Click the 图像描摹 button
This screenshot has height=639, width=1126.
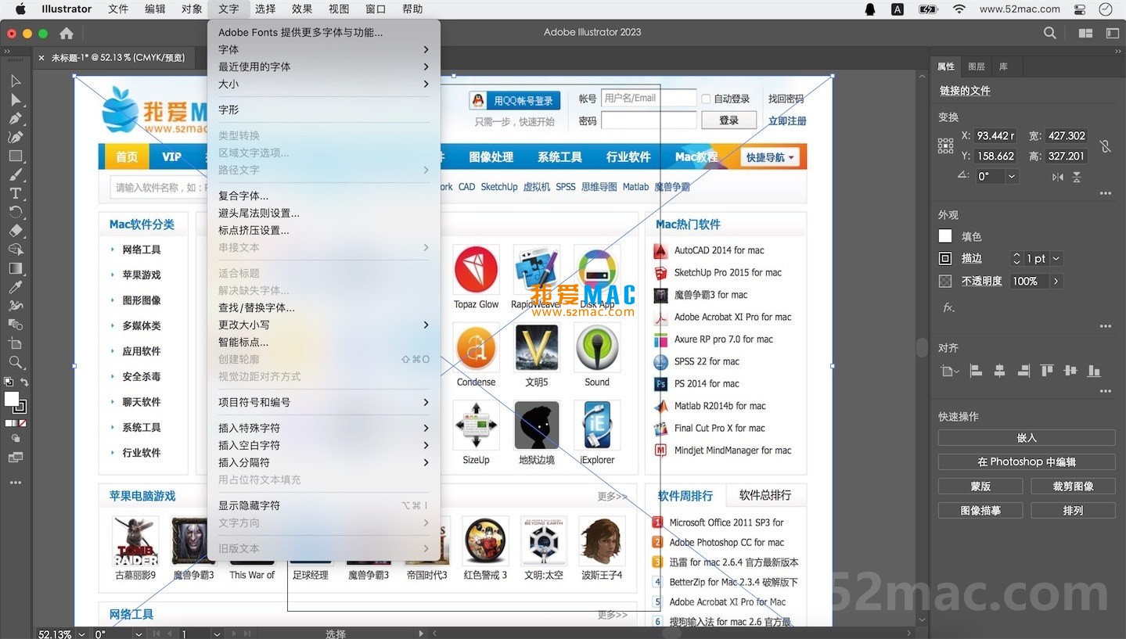coord(980,511)
